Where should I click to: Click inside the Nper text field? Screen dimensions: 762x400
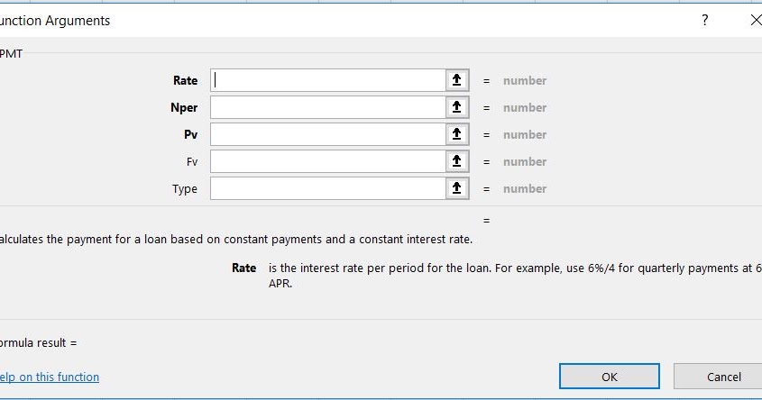click(328, 107)
